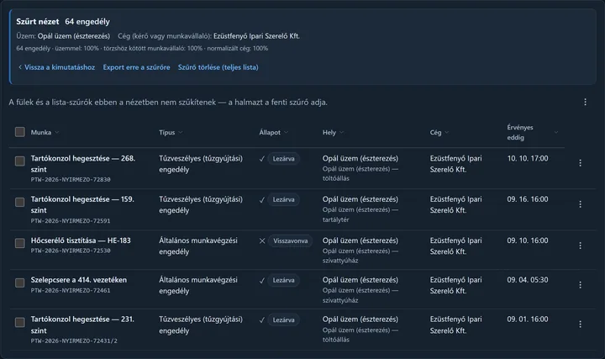
Task: Open row menu for PTW-2026-NYIRMEZO-72591
Action: pyautogui.click(x=580, y=204)
